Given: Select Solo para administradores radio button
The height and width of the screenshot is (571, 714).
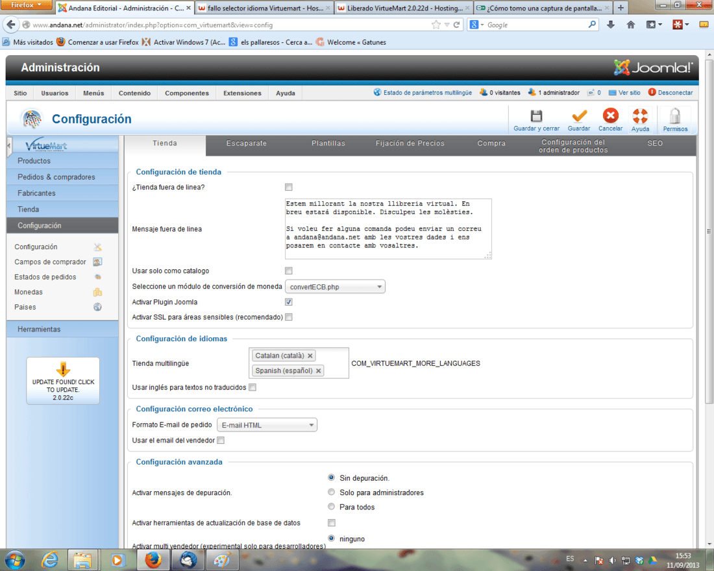Looking at the screenshot, I should tap(332, 492).
